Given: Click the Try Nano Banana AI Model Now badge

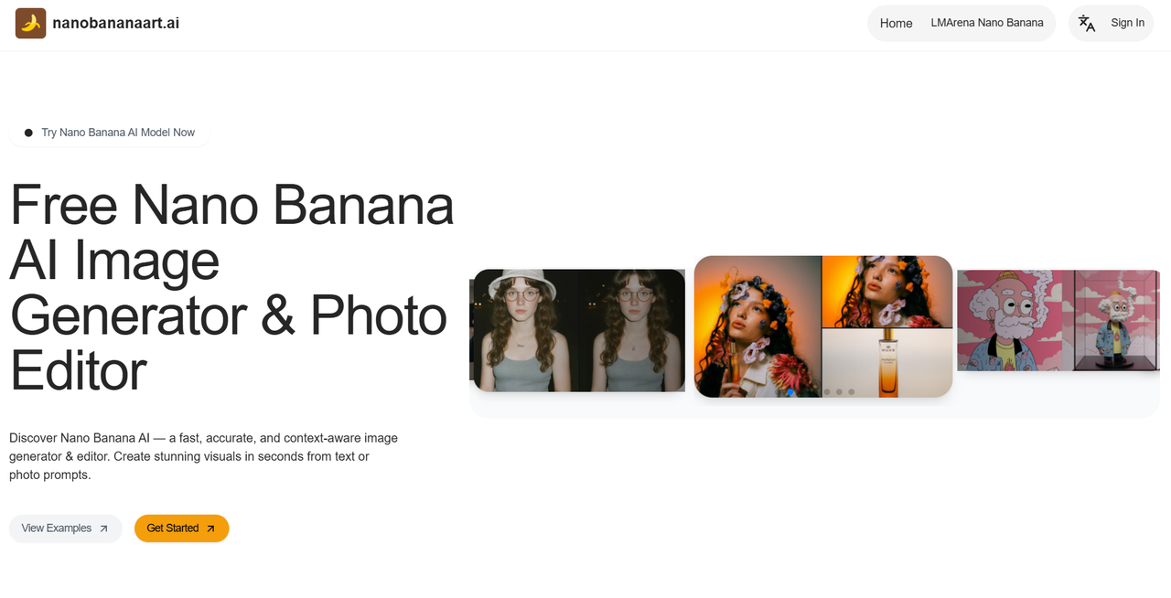Looking at the screenshot, I should click(110, 133).
